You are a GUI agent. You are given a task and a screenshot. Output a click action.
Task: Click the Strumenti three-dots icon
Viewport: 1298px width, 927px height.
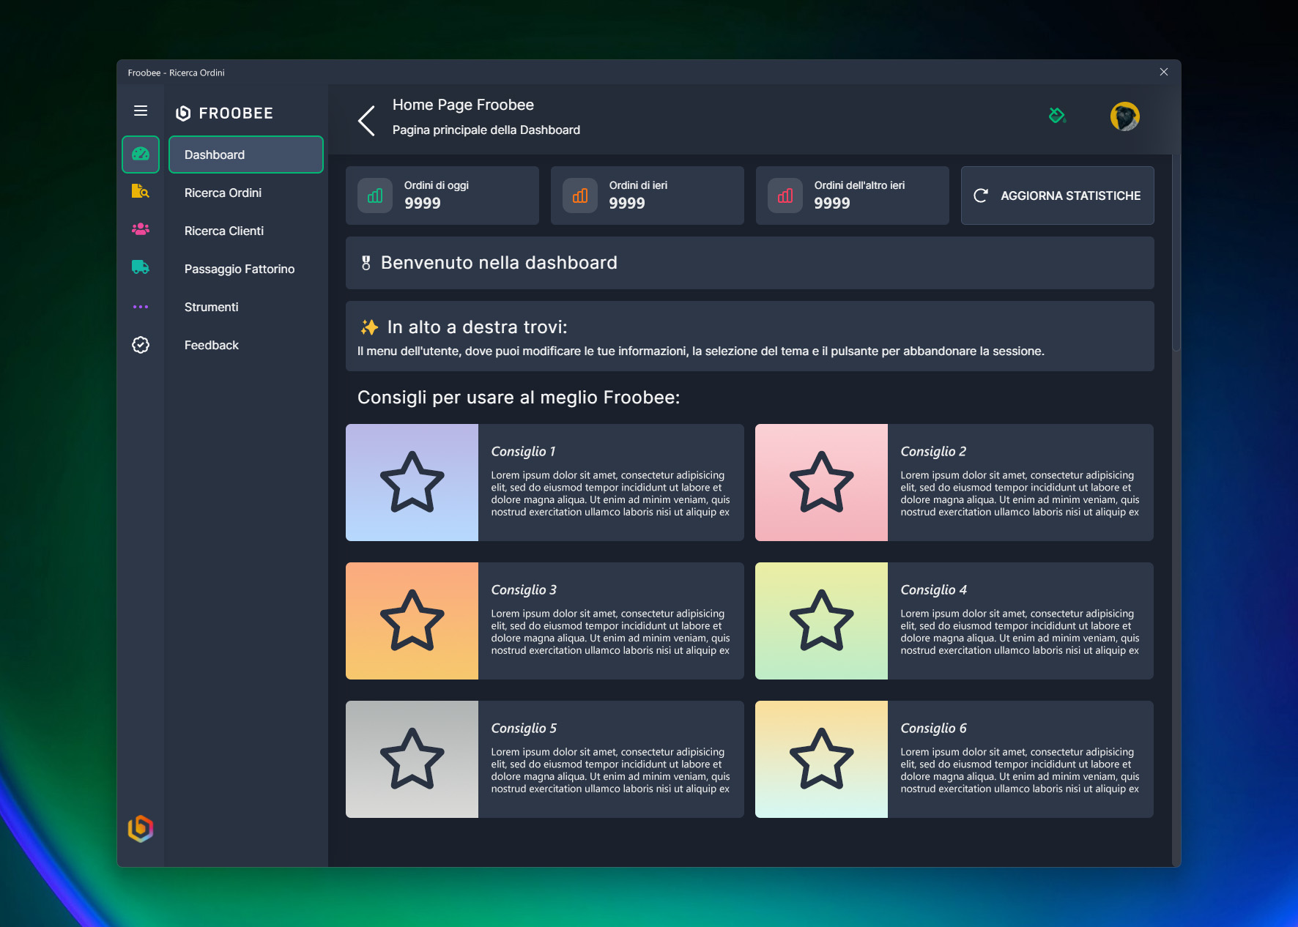click(x=141, y=307)
